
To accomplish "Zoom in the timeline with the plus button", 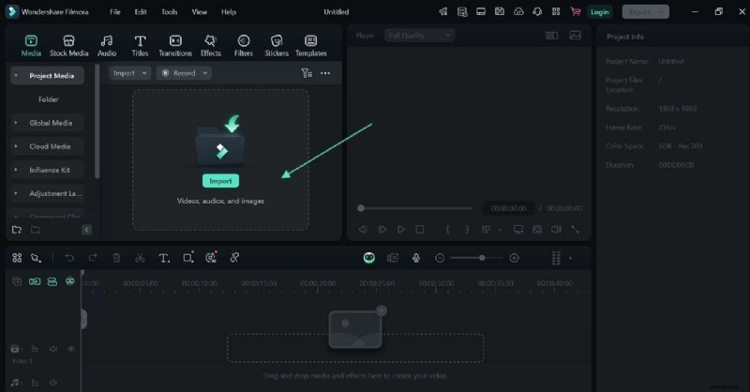I will 514,258.
